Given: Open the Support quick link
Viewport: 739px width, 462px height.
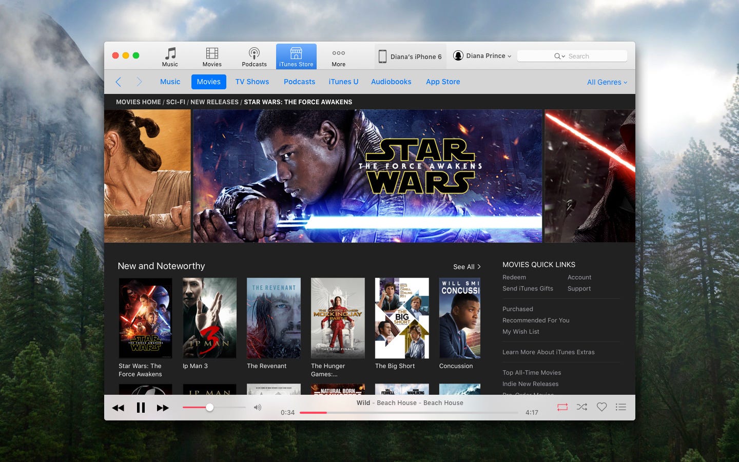Looking at the screenshot, I should 579,288.
